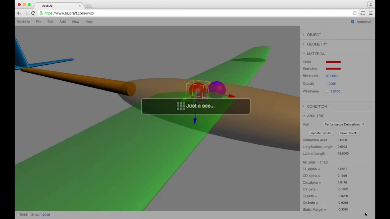Toggle the Autosave checkbox
Viewport: 390px width, 219px height.
tap(353, 22)
